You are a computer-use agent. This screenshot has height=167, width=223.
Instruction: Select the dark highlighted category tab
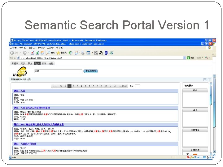point(37,63)
